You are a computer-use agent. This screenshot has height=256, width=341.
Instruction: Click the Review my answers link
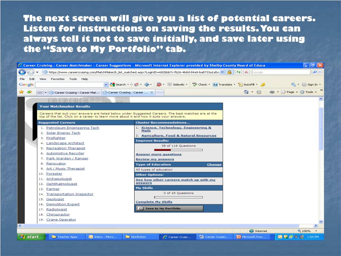click(155, 159)
